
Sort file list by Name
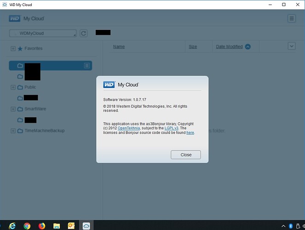coord(119,46)
